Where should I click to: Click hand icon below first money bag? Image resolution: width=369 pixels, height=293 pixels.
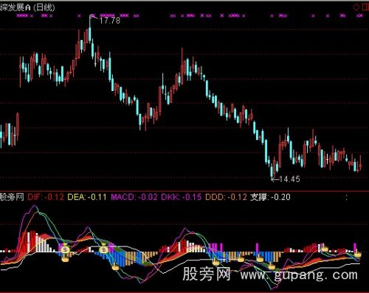click(x=65, y=258)
